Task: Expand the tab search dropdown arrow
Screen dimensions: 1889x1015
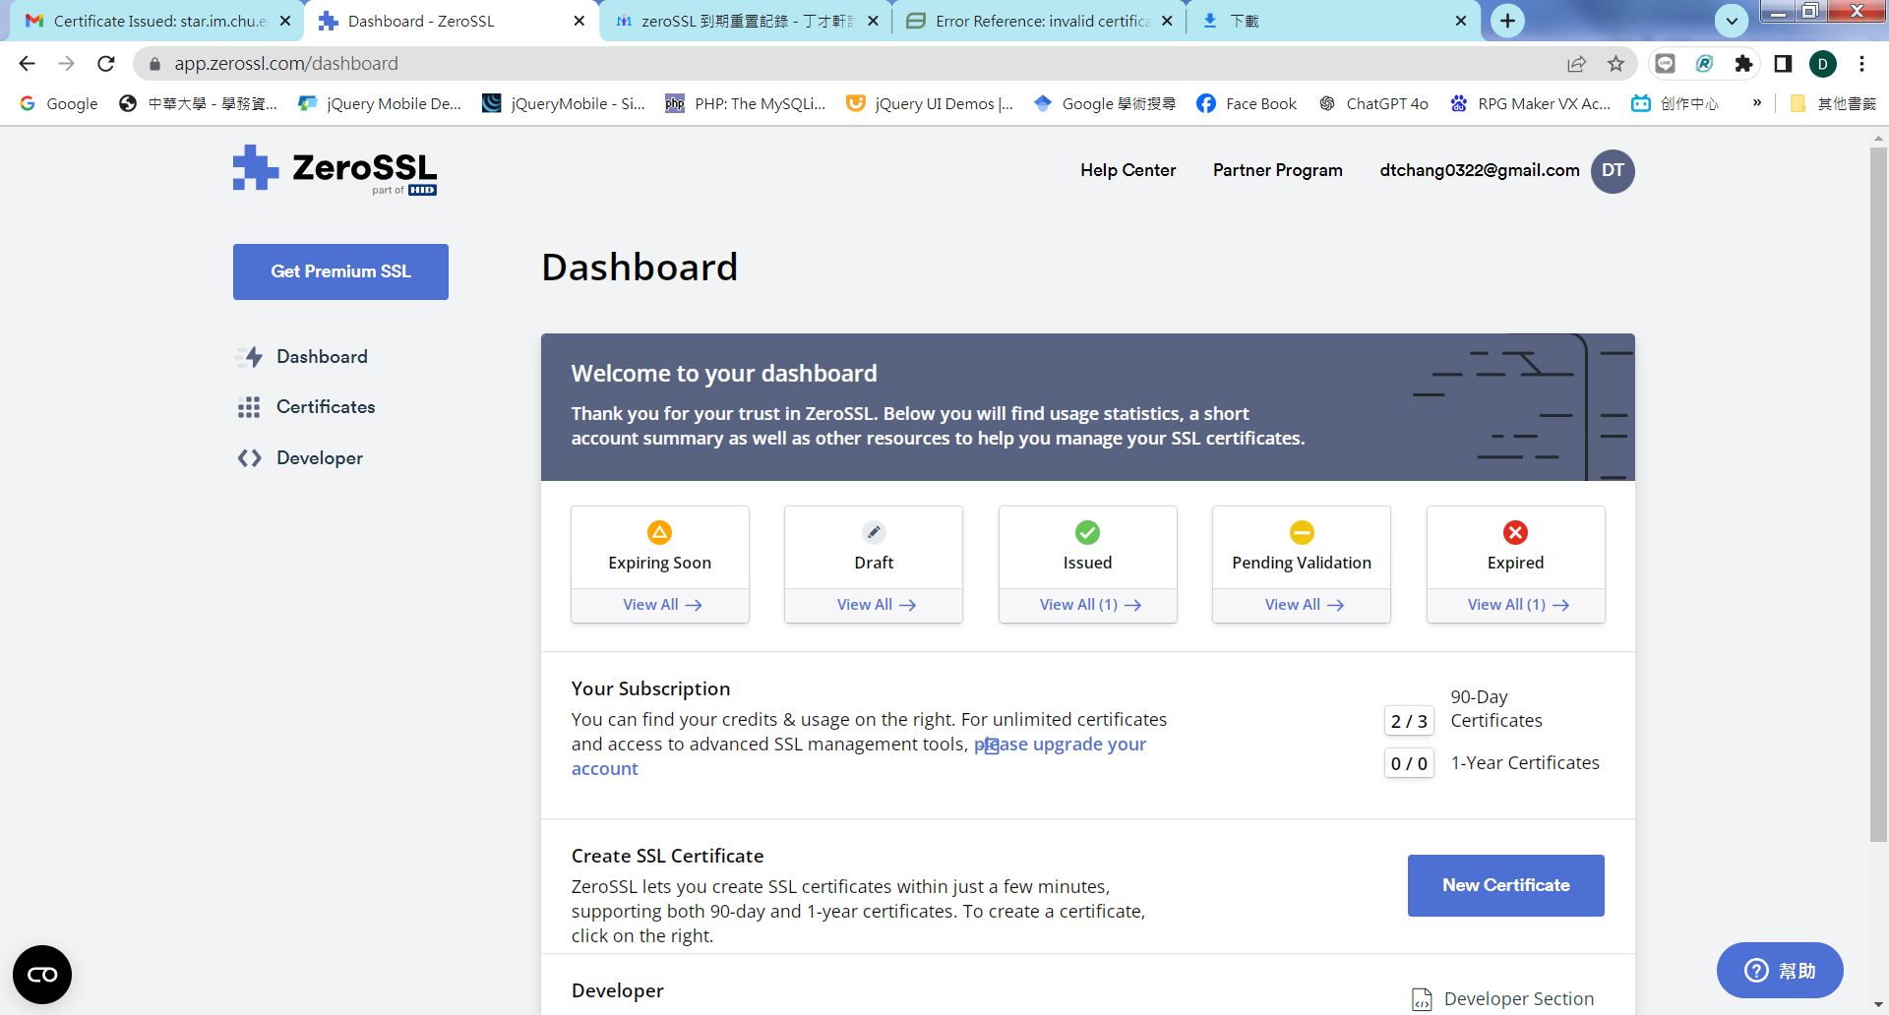Action: (x=1732, y=21)
